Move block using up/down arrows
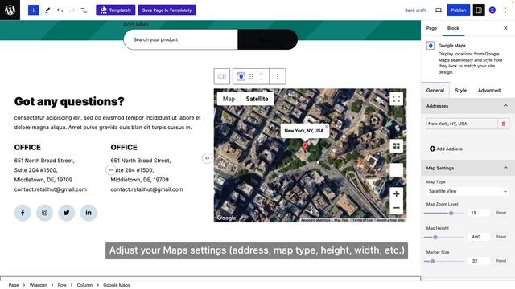 (261, 76)
